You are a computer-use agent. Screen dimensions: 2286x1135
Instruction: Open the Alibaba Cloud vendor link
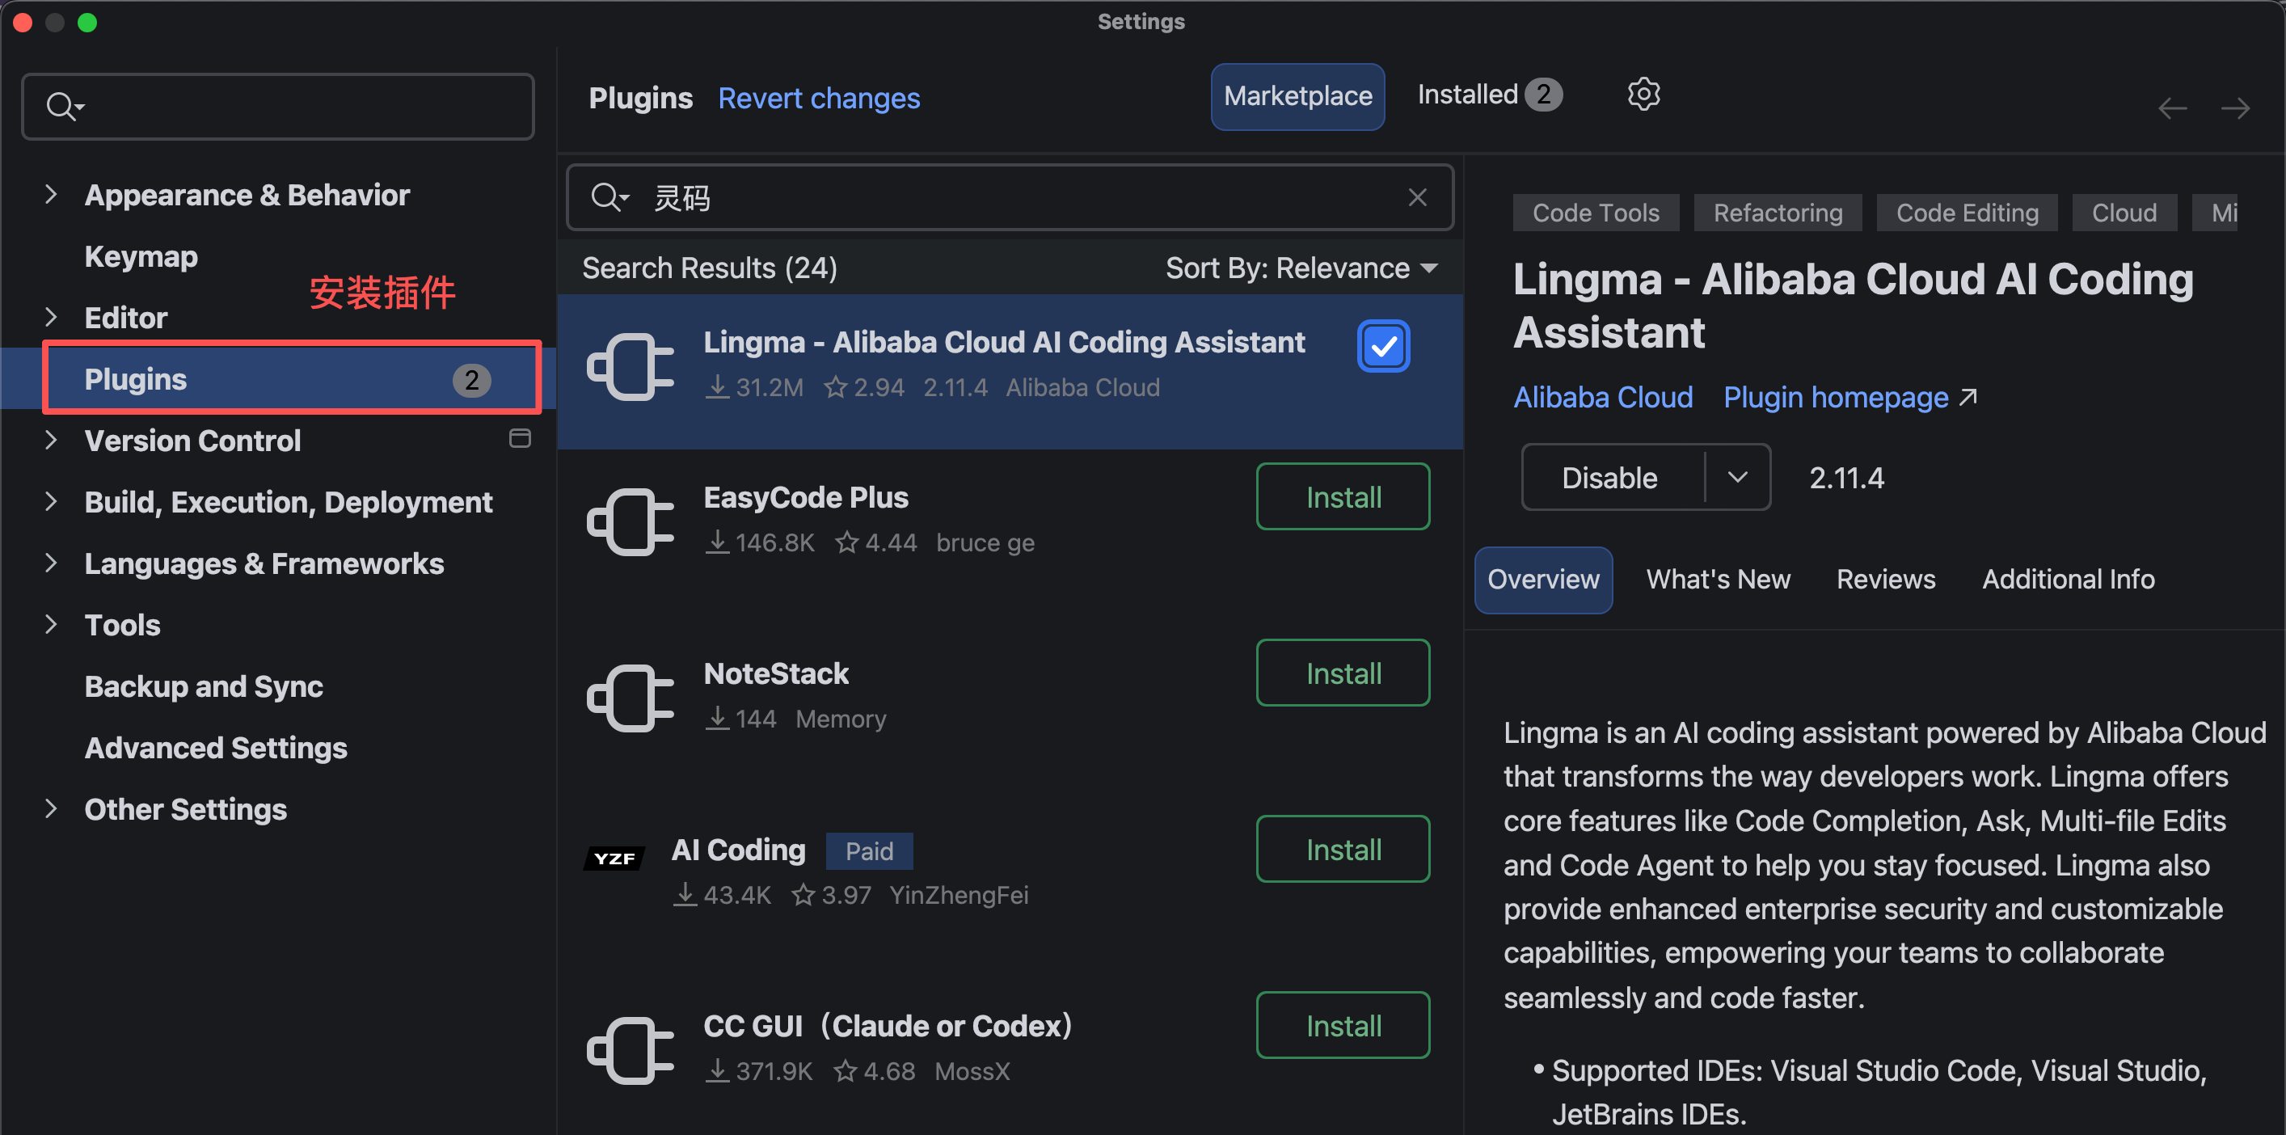click(1603, 397)
